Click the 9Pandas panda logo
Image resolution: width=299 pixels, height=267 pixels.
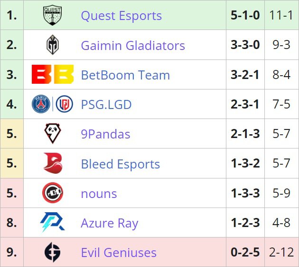(x=53, y=133)
